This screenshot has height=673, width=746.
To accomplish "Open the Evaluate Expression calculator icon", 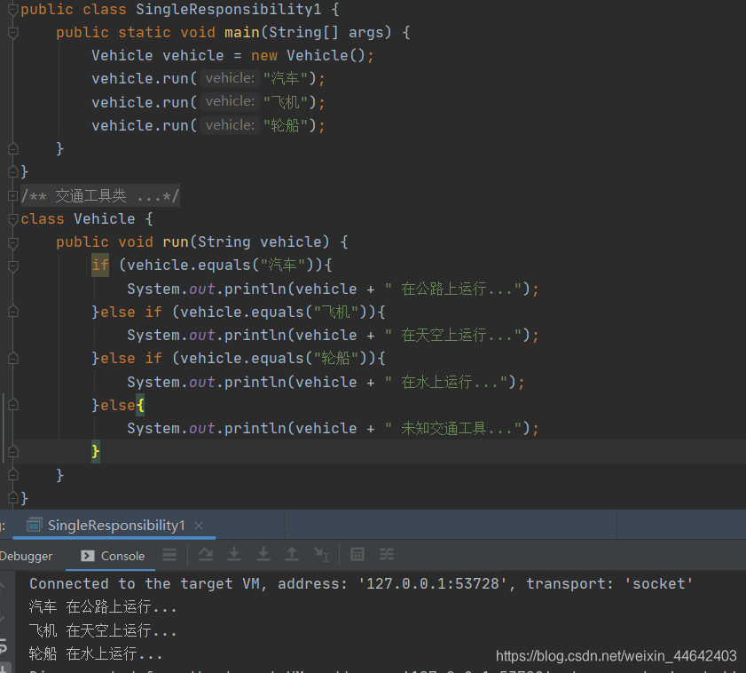I will [357, 554].
